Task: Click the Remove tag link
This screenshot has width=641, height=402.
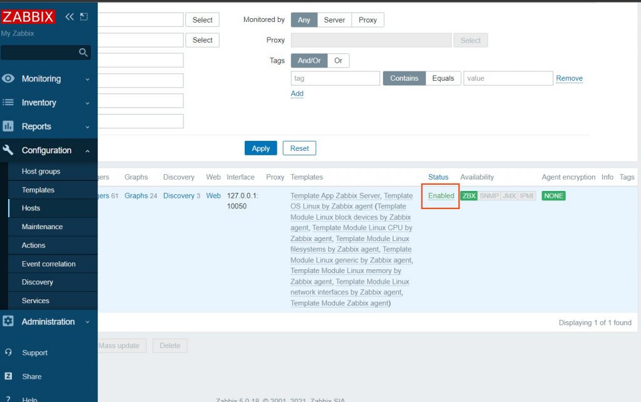Action: point(569,78)
